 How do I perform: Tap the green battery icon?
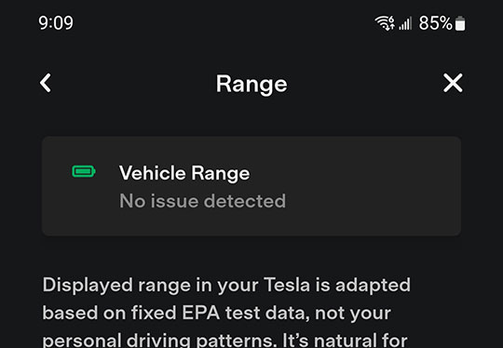coord(84,171)
